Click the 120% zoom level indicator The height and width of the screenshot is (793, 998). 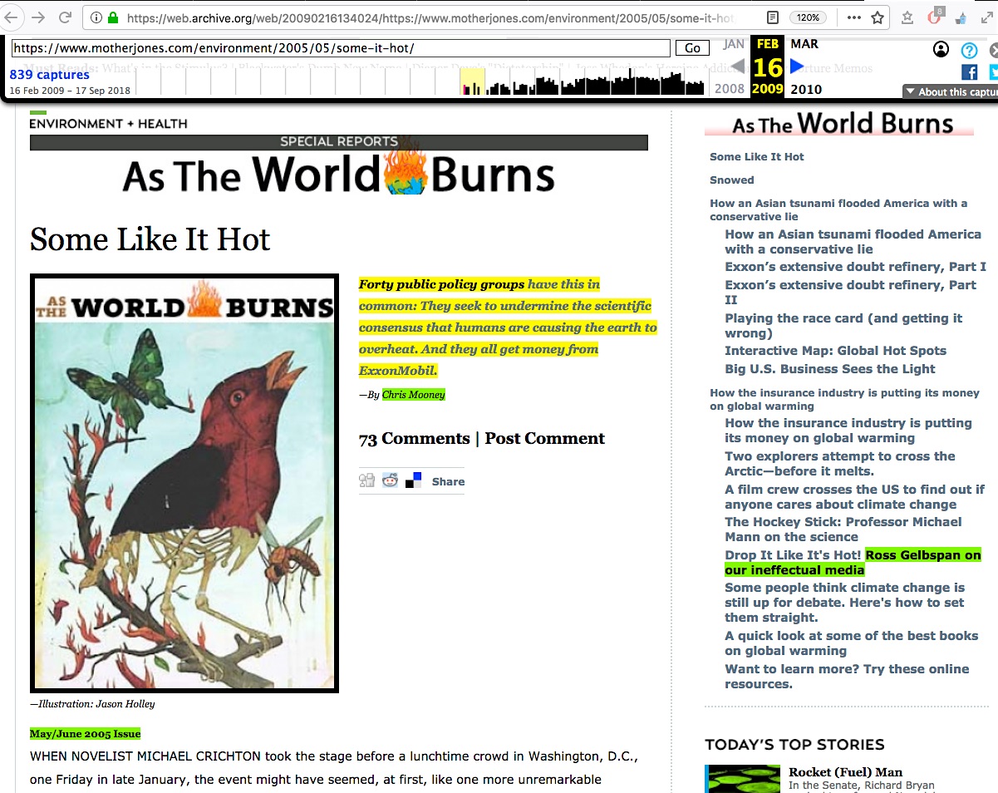pyautogui.click(x=807, y=17)
